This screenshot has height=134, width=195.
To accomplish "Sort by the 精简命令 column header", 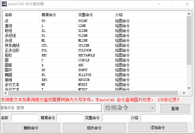I will pos(58,15).
